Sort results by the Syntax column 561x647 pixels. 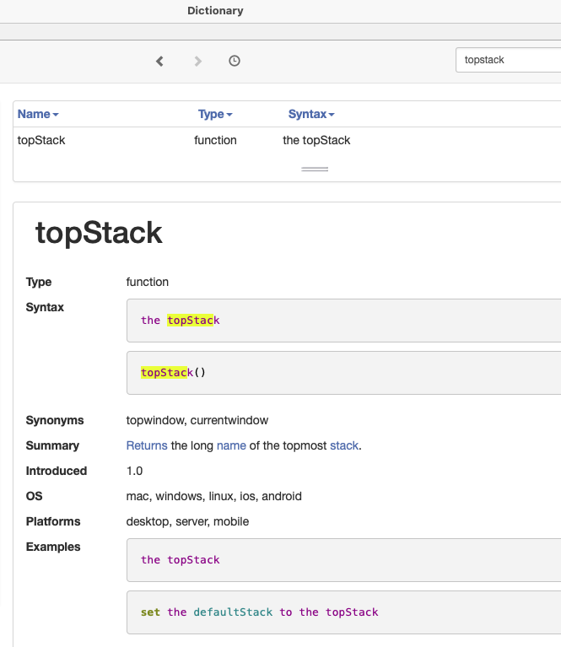(311, 114)
